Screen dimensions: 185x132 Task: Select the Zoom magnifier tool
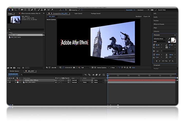[15, 10]
